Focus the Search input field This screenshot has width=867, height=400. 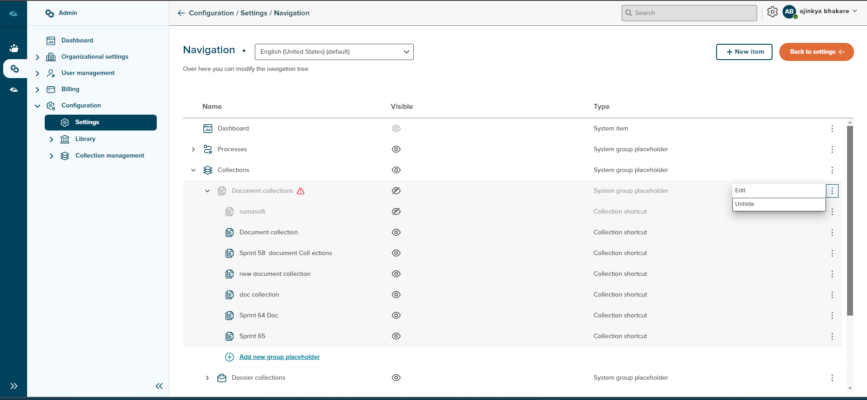click(x=689, y=13)
